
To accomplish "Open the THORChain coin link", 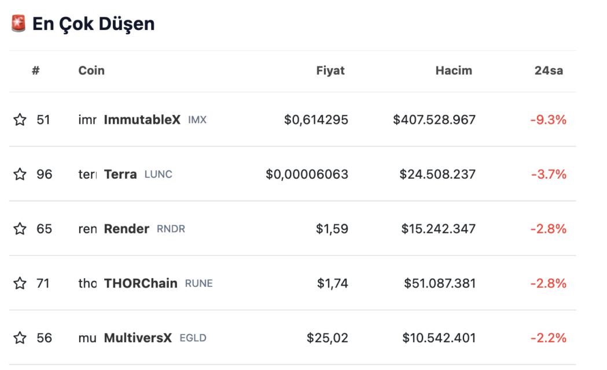I will coord(141,283).
